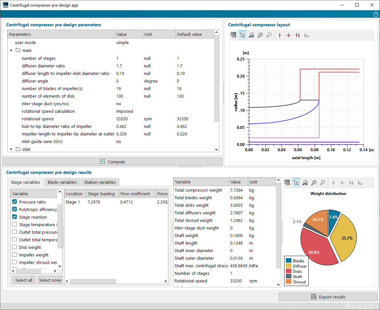Click the save plot data icon in layout toolbar
Screen dimensions: 380x310
[233, 35]
